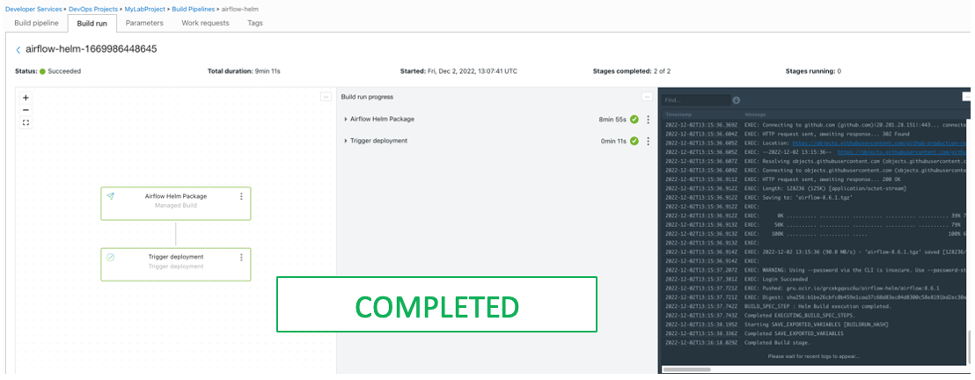
Task: Switch to the Build pipeline tab
Action: [36, 23]
